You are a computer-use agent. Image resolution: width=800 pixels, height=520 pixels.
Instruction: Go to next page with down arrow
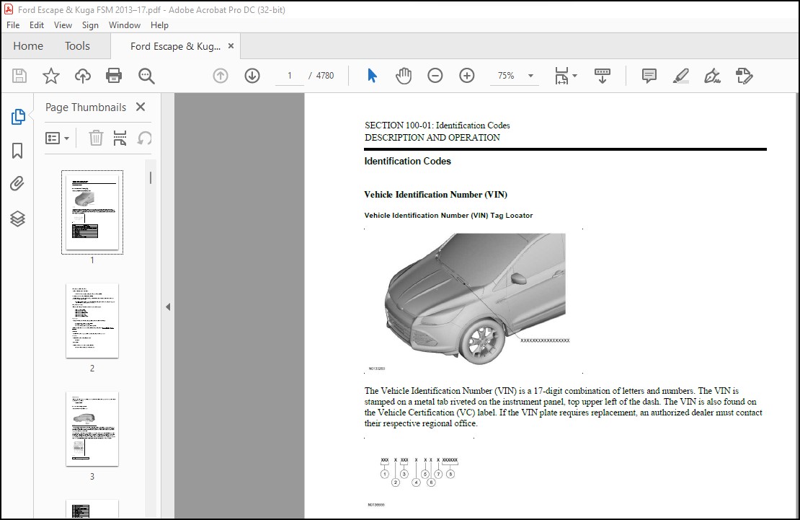(252, 75)
